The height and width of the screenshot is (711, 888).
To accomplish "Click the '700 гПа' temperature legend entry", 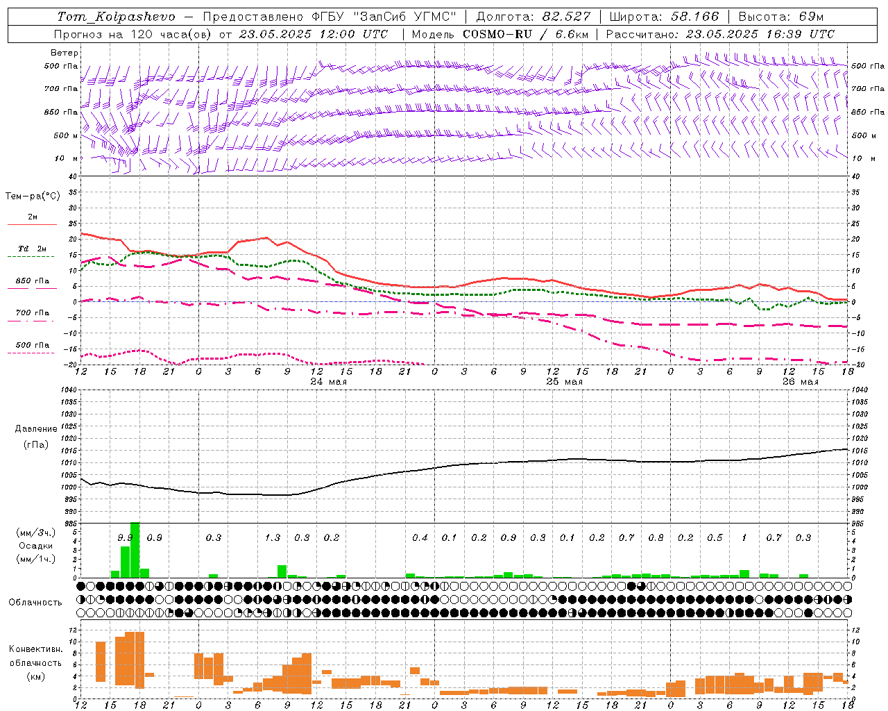I will pyautogui.click(x=33, y=312).
